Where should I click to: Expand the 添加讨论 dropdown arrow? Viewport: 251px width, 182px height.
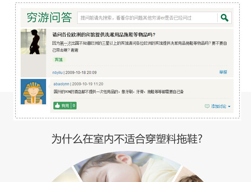click(229, 107)
